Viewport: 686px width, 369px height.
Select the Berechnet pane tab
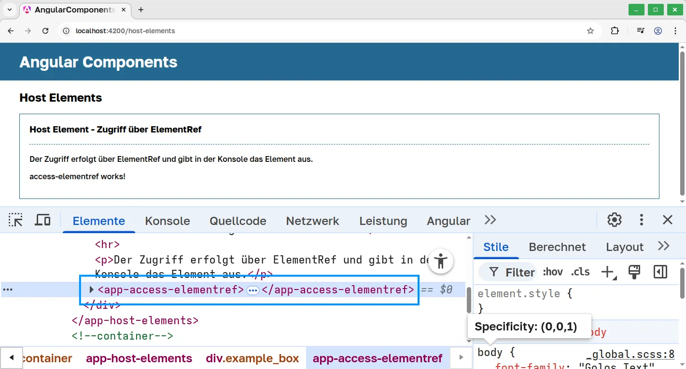click(x=557, y=247)
